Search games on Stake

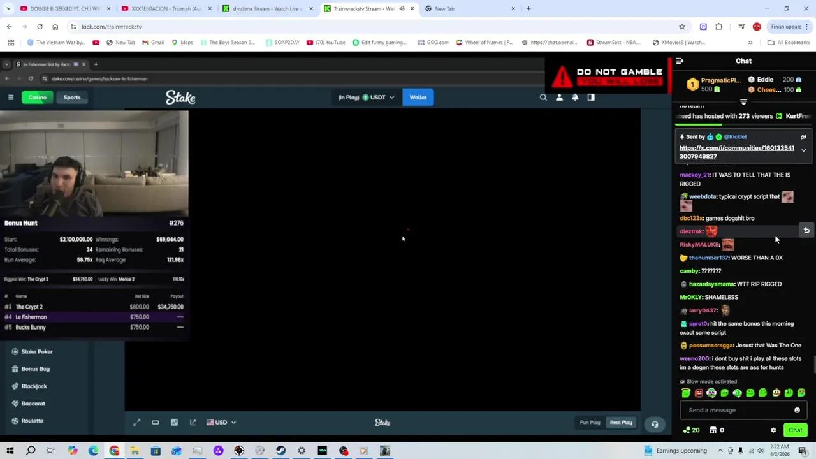pyautogui.click(x=543, y=98)
